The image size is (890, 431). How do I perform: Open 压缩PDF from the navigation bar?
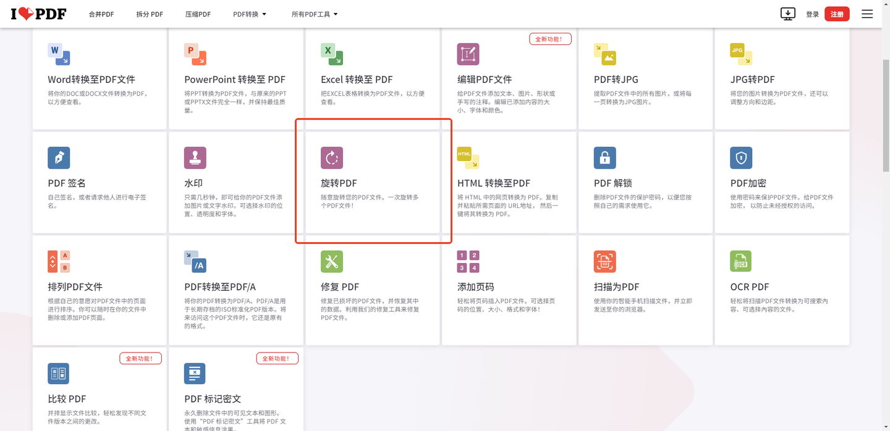198,14
